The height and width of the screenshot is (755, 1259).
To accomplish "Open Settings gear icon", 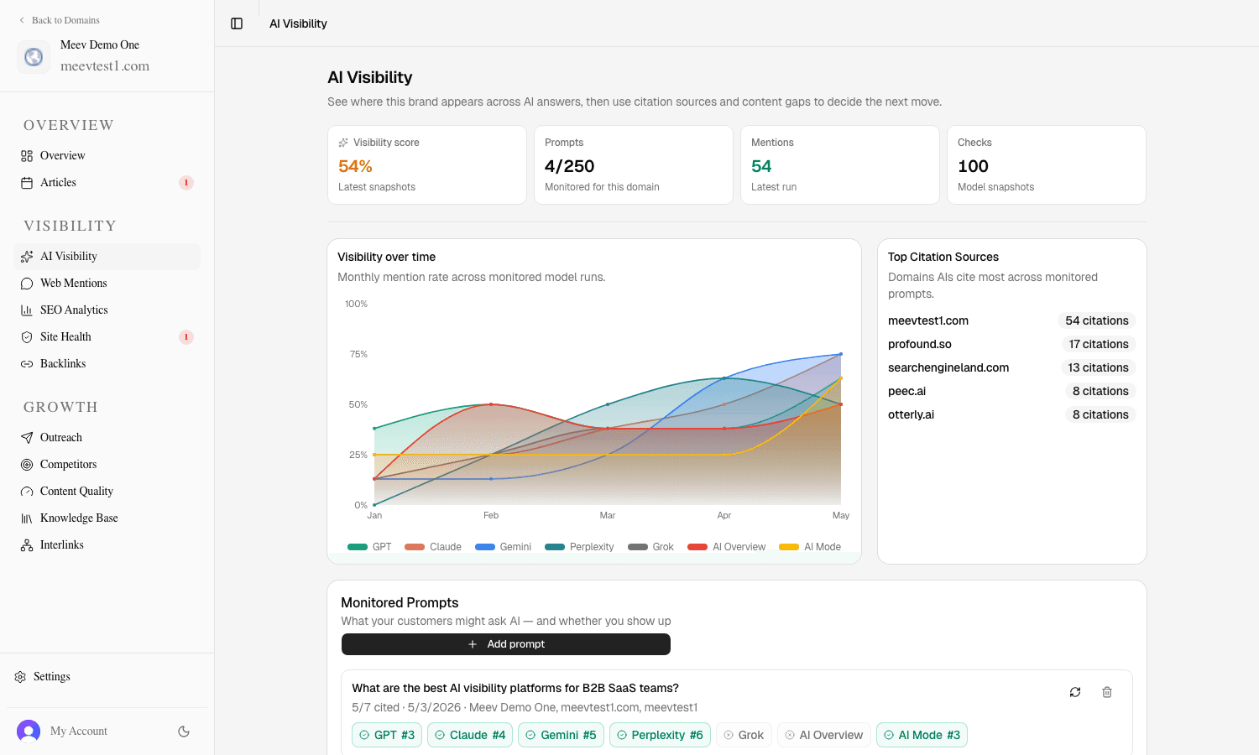I will pyautogui.click(x=20, y=677).
